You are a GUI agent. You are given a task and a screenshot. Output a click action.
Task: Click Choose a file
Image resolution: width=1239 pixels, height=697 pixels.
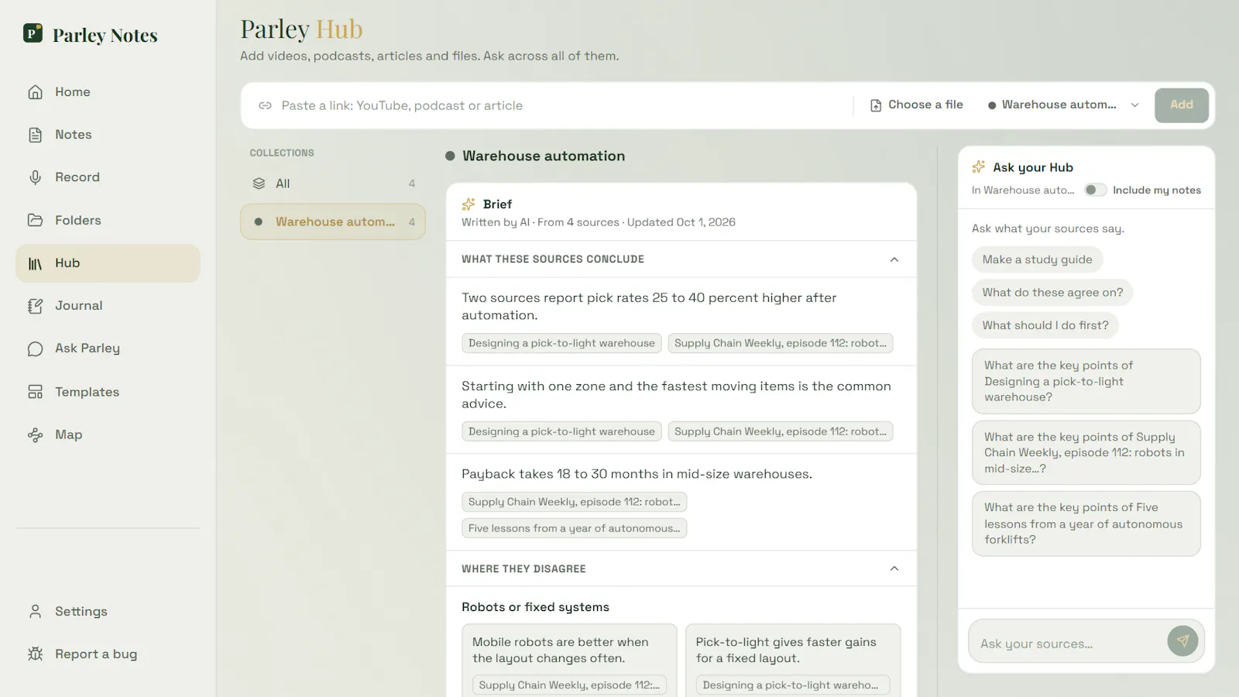click(917, 105)
